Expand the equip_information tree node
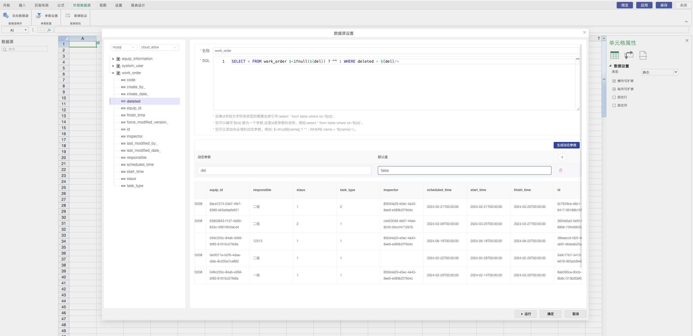 click(113, 59)
